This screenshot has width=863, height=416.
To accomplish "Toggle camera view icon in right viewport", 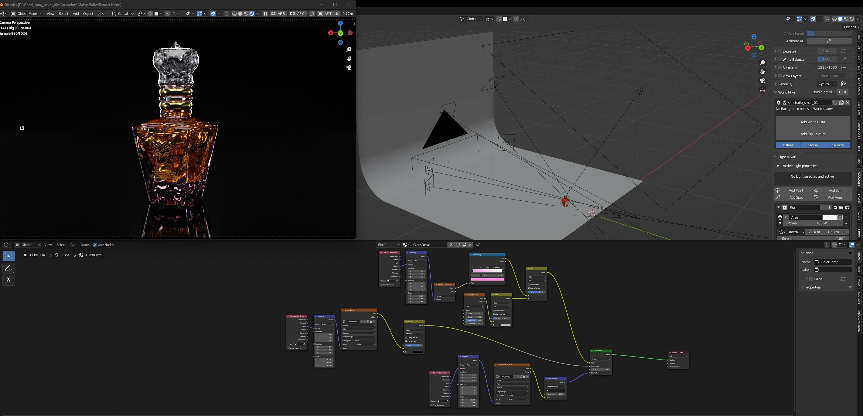I will click(x=762, y=81).
